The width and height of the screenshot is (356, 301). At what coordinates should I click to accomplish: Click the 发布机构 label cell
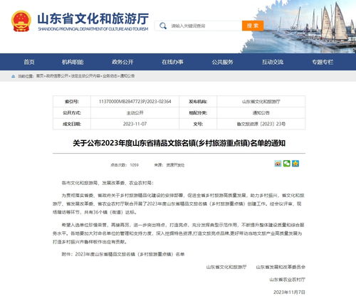(x=198, y=102)
